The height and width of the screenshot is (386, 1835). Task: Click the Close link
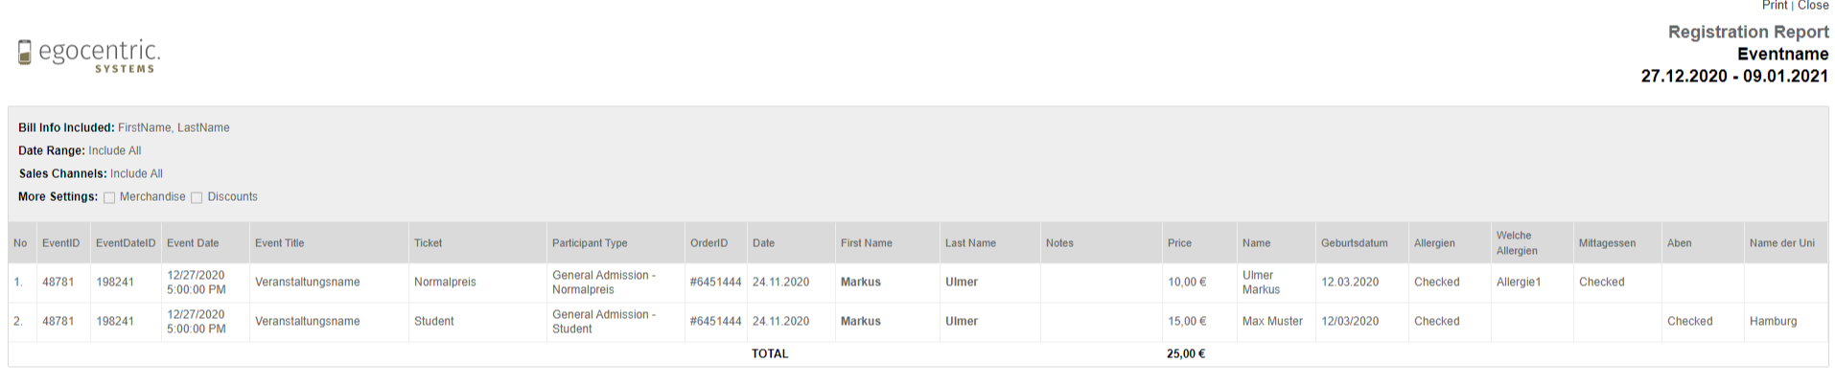(x=1813, y=6)
